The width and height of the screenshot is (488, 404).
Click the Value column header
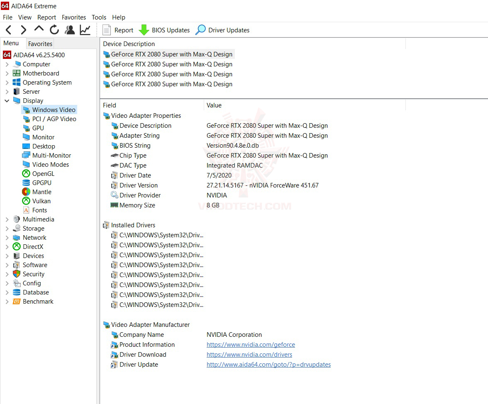tap(305, 105)
